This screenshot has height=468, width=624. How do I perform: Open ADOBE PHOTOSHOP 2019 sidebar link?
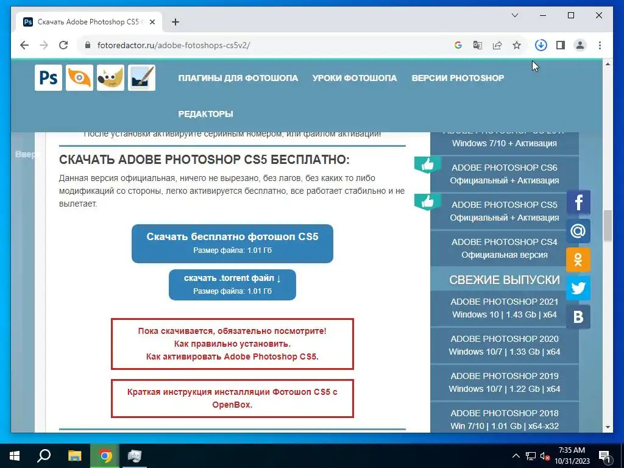[504, 383]
